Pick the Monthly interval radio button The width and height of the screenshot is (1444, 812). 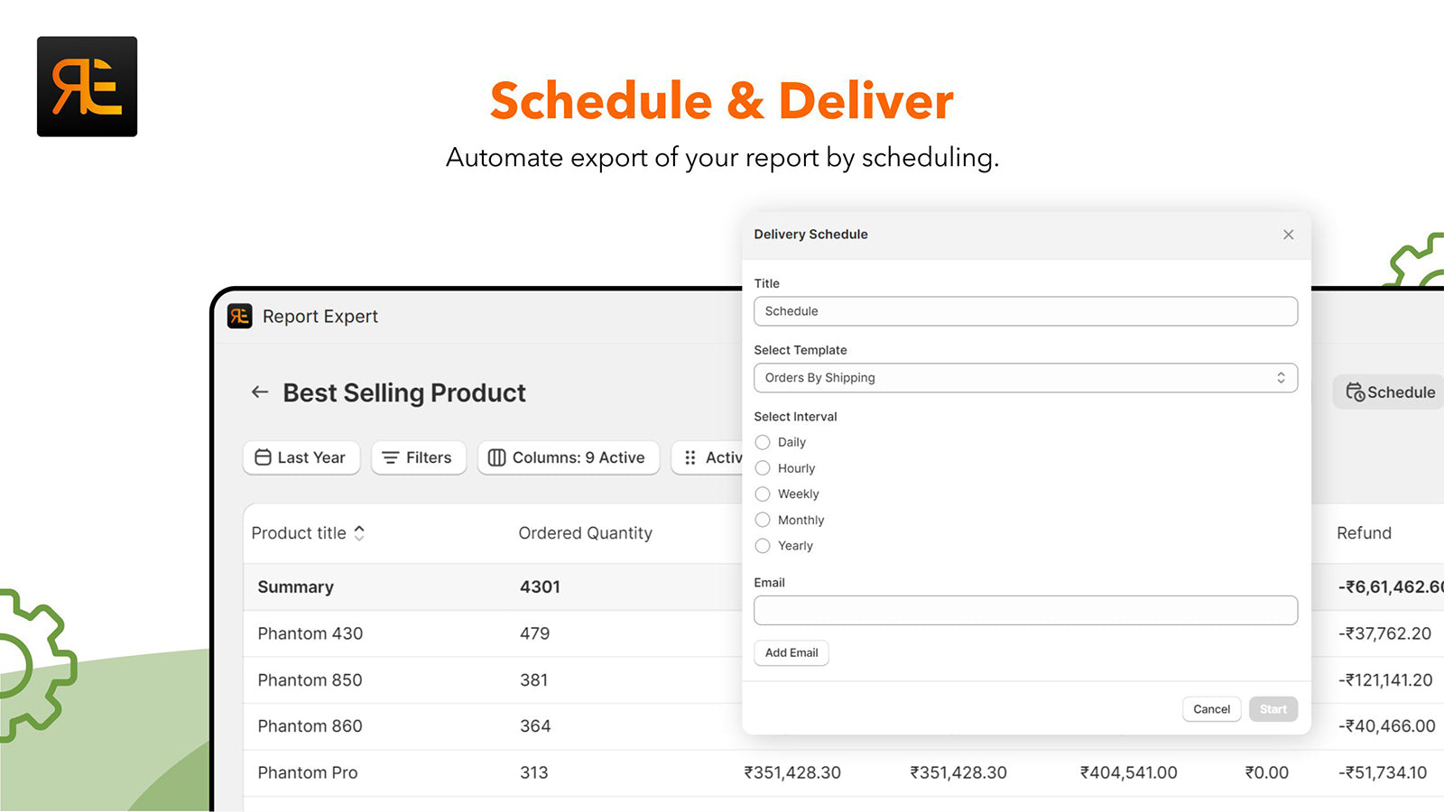[x=763, y=520]
